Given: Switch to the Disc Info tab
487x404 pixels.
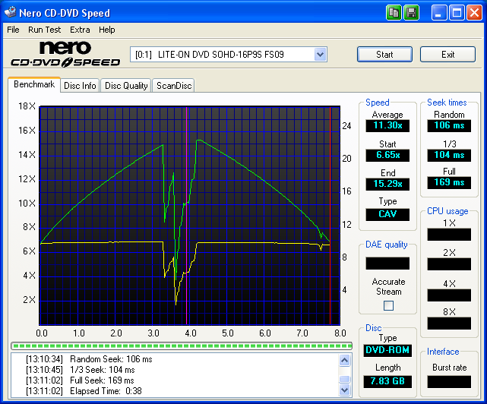Looking at the screenshot, I should 80,85.
